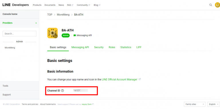Open the user profile avatar

[x=217, y=5]
